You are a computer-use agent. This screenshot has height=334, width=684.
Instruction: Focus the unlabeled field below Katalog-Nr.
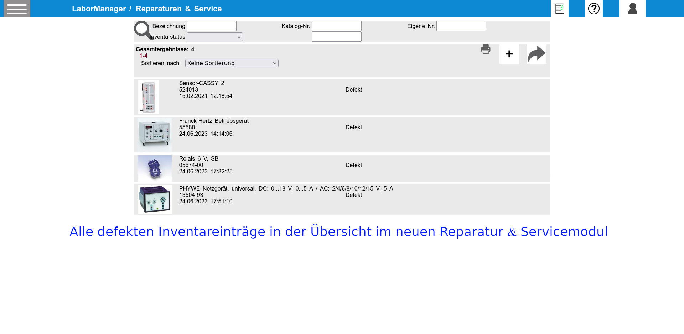tap(337, 37)
